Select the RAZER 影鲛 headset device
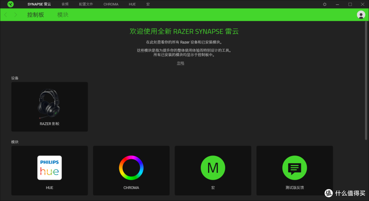Screen dimensions: 369x201 tap(50, 107)
